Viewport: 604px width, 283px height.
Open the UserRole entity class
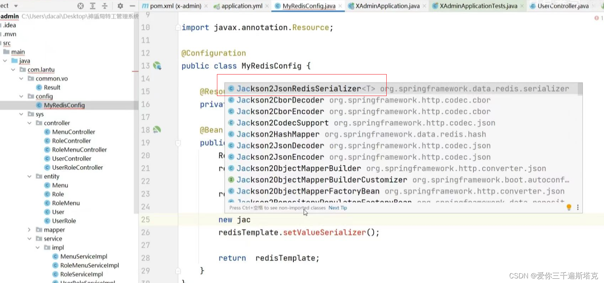point(60,220)
